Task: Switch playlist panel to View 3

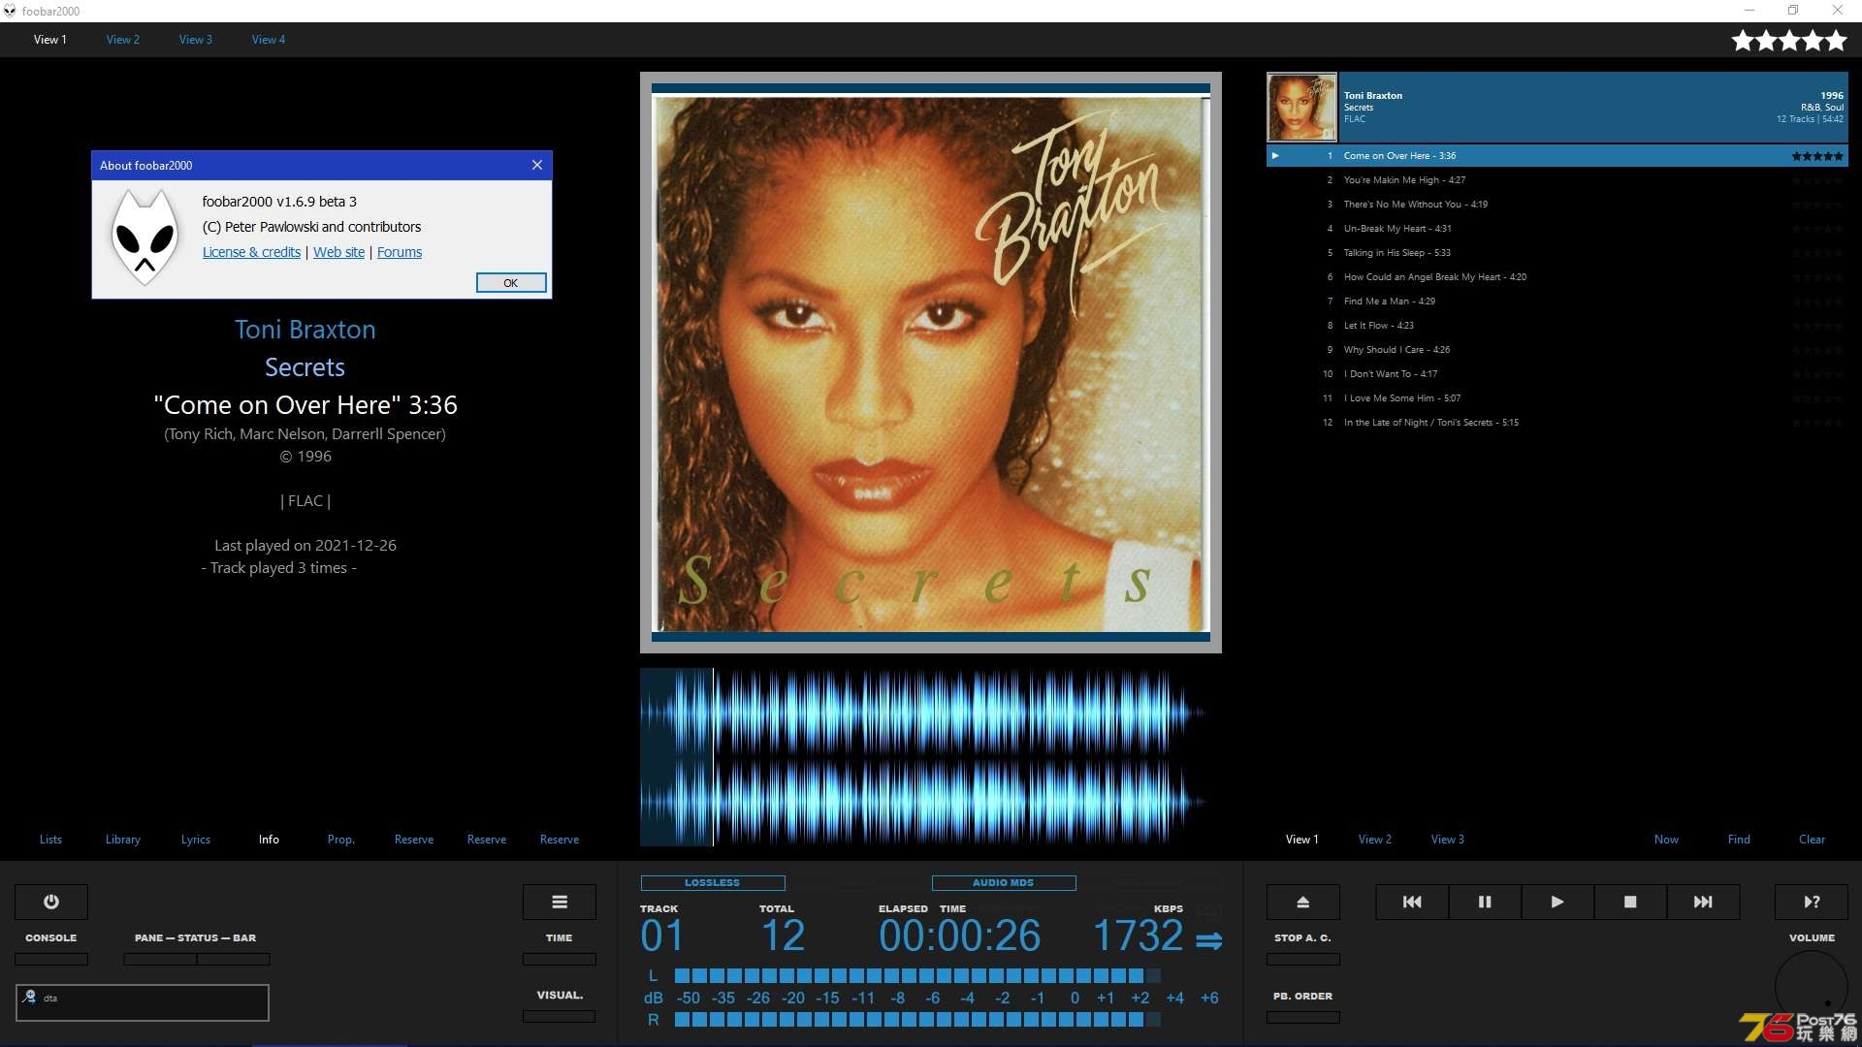Action: point(1448,840)
